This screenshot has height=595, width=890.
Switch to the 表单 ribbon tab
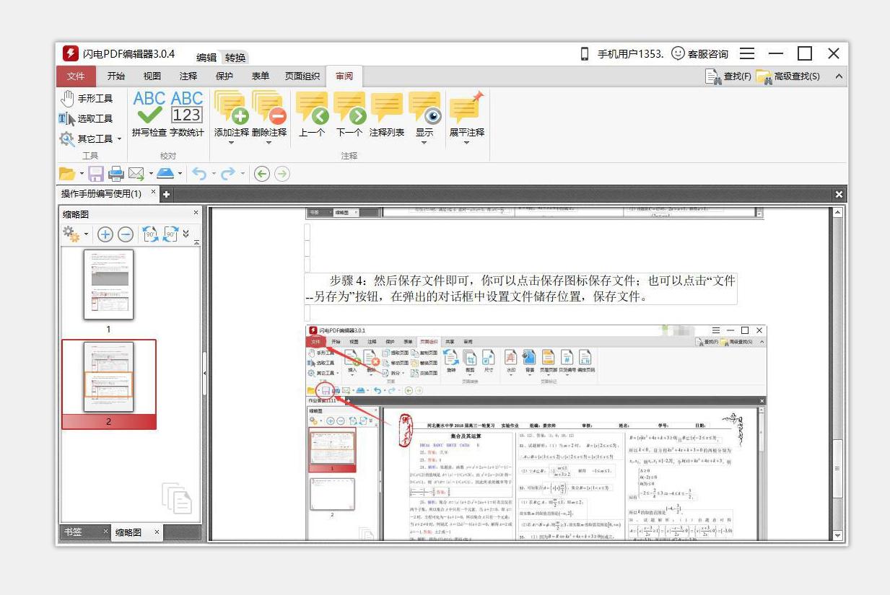point(261,76)
